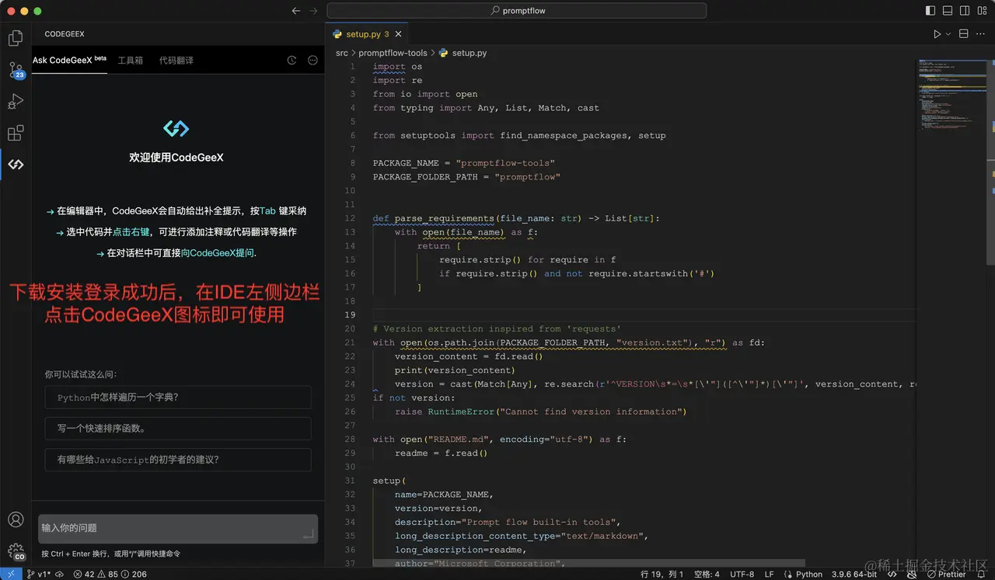This screenshot has width=995, height=580.
Task: Switch to the 工具箱 tab
Action: coord(131,60)
